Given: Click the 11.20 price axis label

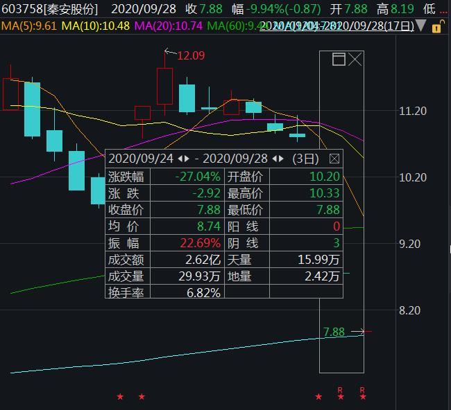Looking at the screenshot, I should point(412,111).
